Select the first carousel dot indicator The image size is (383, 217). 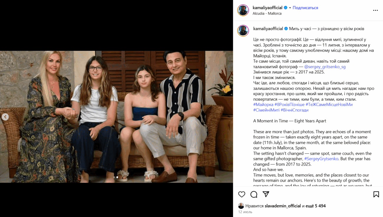point(114,177)
